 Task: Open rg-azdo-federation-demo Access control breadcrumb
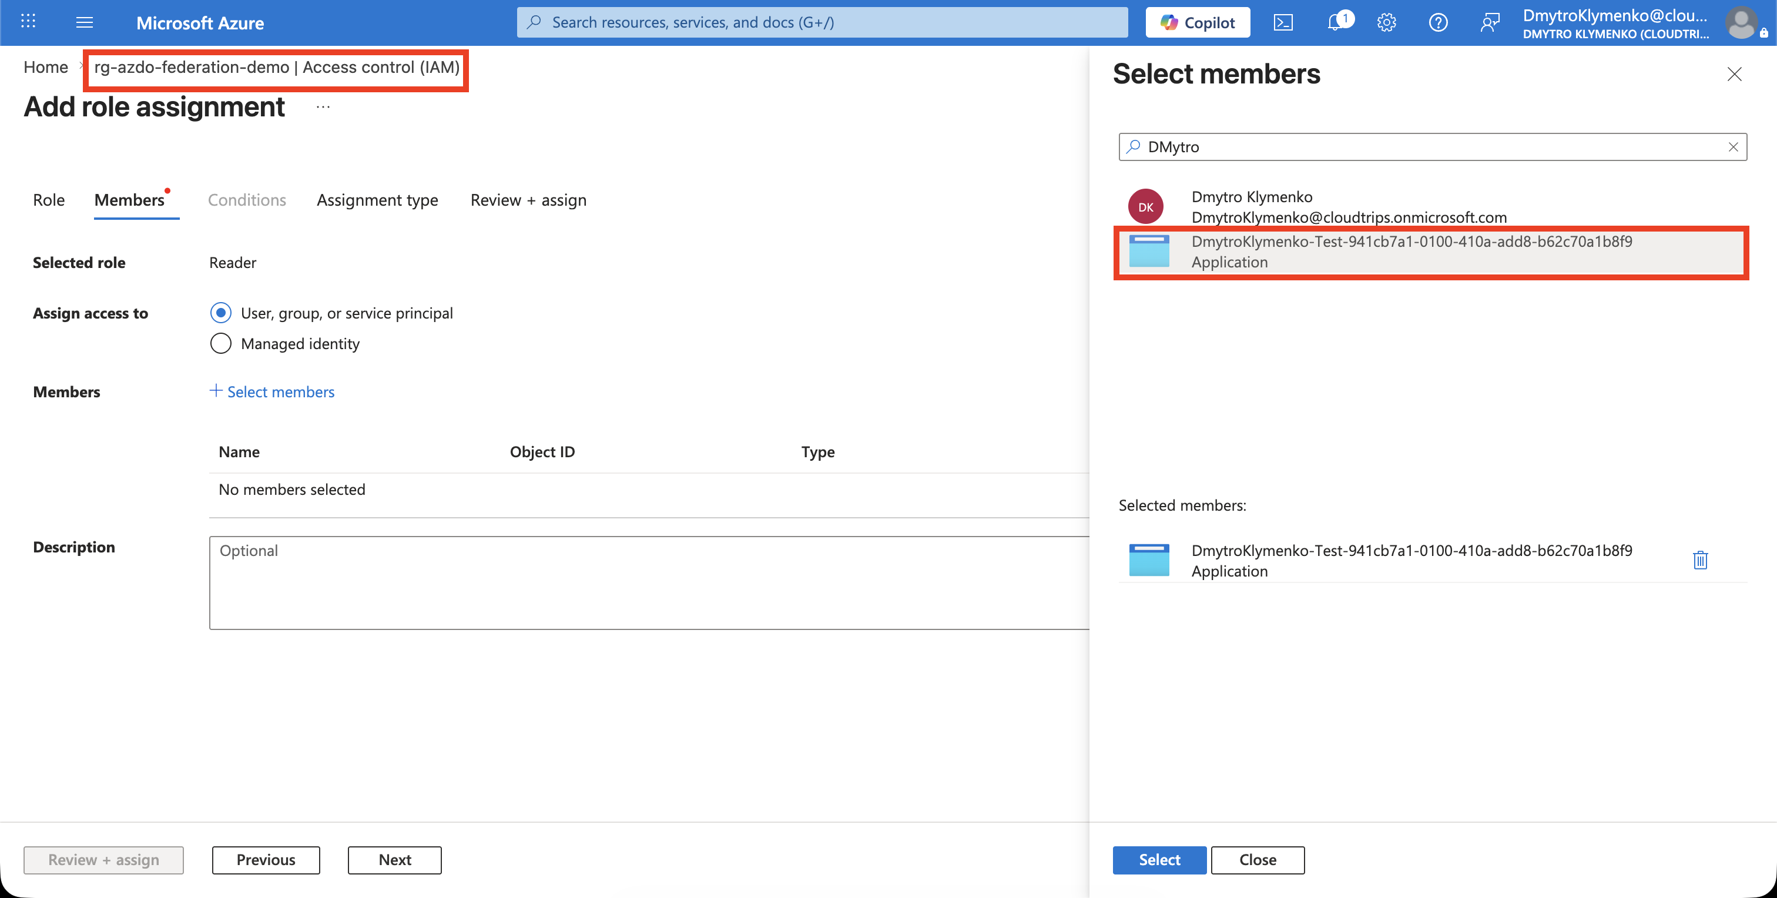277,67
